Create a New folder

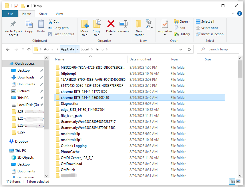click(139, 28)
